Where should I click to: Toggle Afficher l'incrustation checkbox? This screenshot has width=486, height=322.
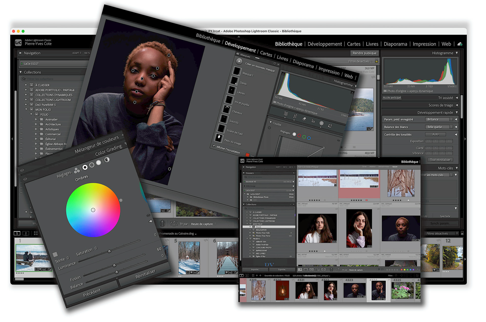click(x=214, y=146)
